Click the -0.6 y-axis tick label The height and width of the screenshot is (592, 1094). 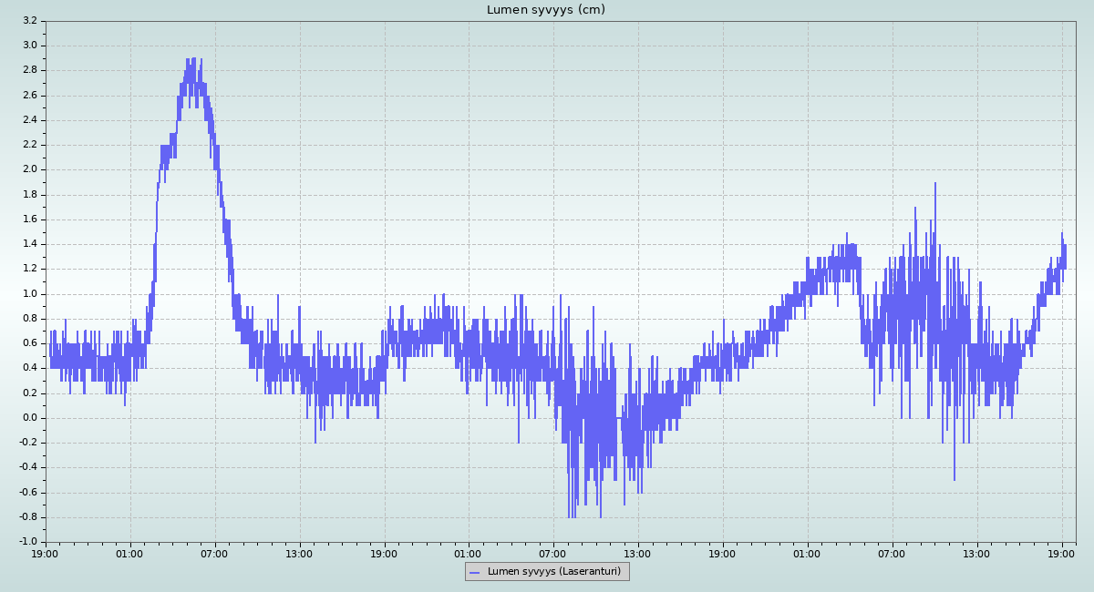(27, 493)
